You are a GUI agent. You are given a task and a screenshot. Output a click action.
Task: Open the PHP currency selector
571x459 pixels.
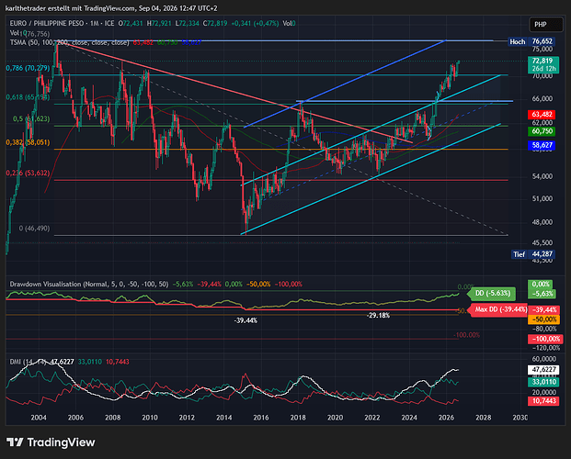[546, 25]
